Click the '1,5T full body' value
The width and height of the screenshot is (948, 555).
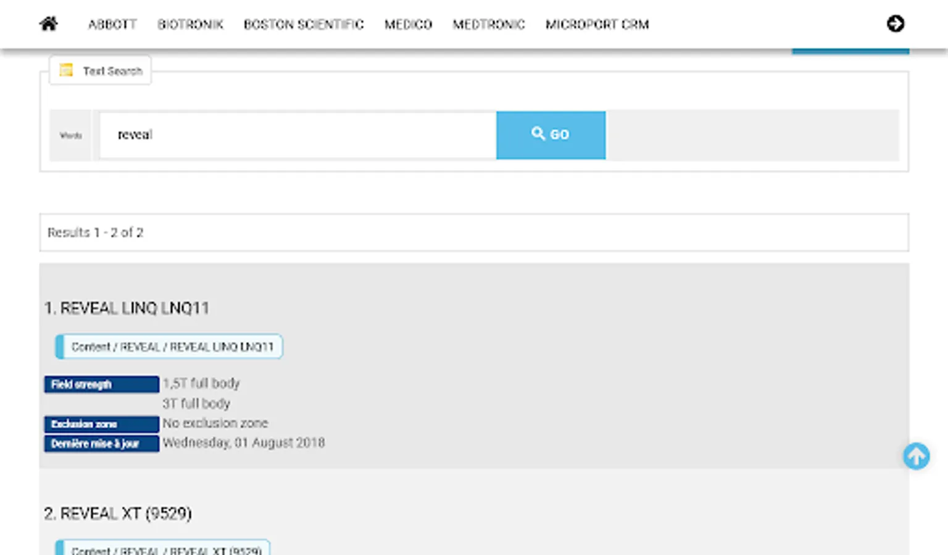[201, 384]
